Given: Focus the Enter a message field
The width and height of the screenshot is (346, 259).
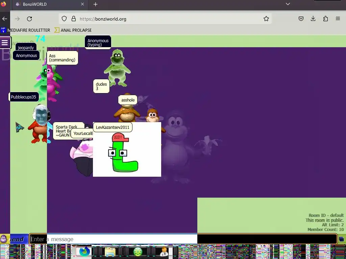Looking at the screenshot, I should (x=183, y=239).
